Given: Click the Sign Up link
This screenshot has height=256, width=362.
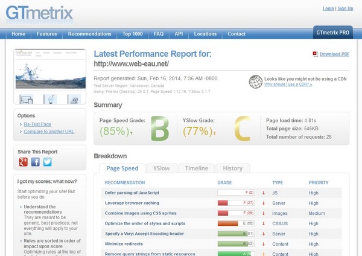Looking at the screenshot, I should coord(345,8).
